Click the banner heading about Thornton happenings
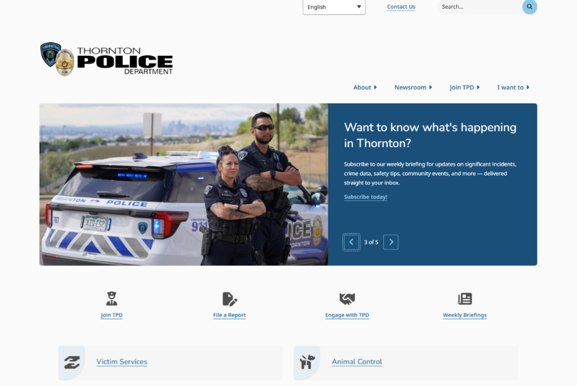Screen dimensions: 577x386 point(430,135)
